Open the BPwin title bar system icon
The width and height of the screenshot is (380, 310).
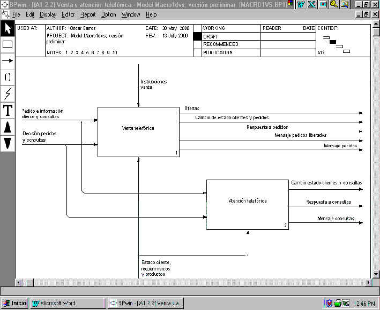4,4
